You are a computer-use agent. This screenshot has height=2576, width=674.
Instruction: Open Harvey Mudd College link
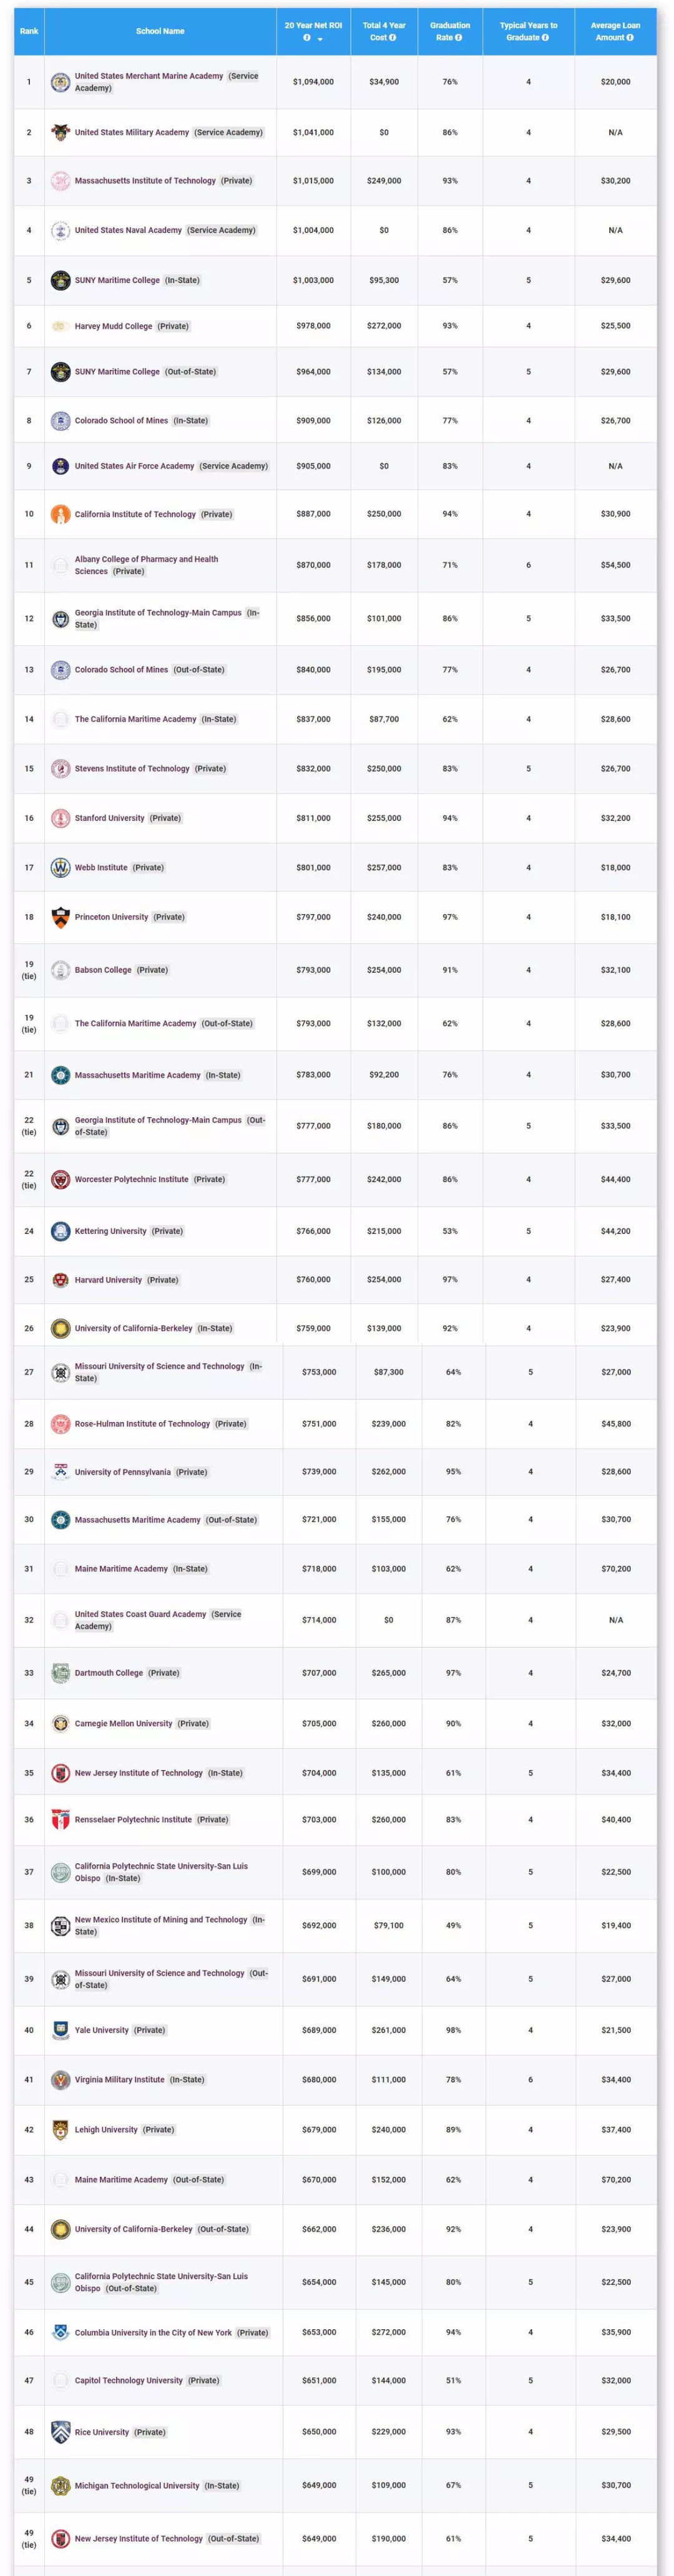[x=114, y=326]
